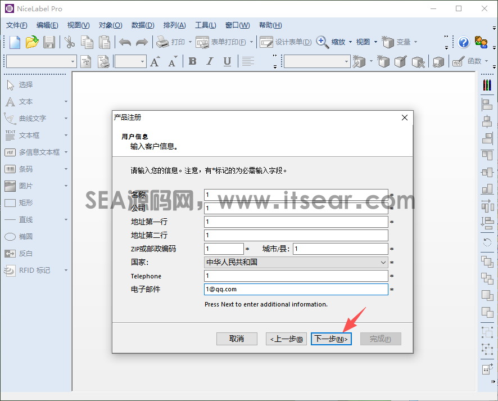Click the text alignment icon
This screenshot has height=401, width=498.
point(248,61)
